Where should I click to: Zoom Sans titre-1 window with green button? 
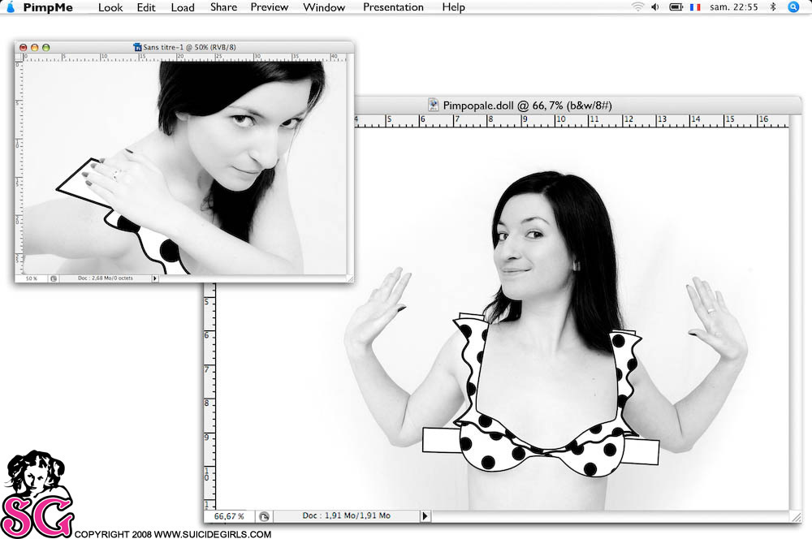[x=46, y=47]
